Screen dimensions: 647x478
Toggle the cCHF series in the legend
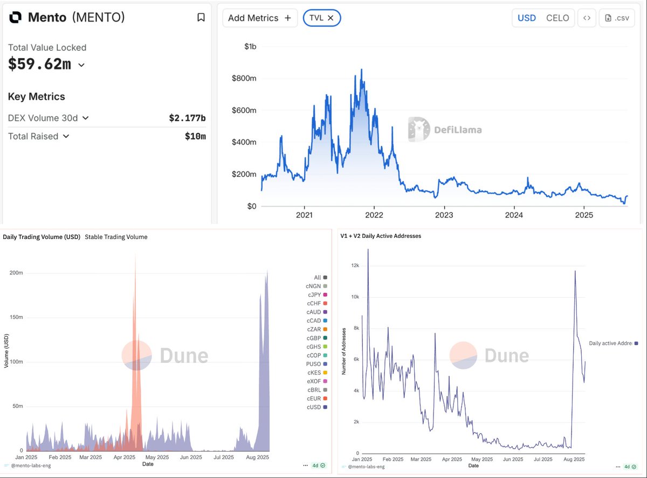tap(317, 303)
